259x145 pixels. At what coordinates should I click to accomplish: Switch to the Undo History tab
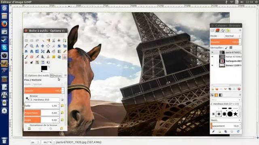coord(228,31)
